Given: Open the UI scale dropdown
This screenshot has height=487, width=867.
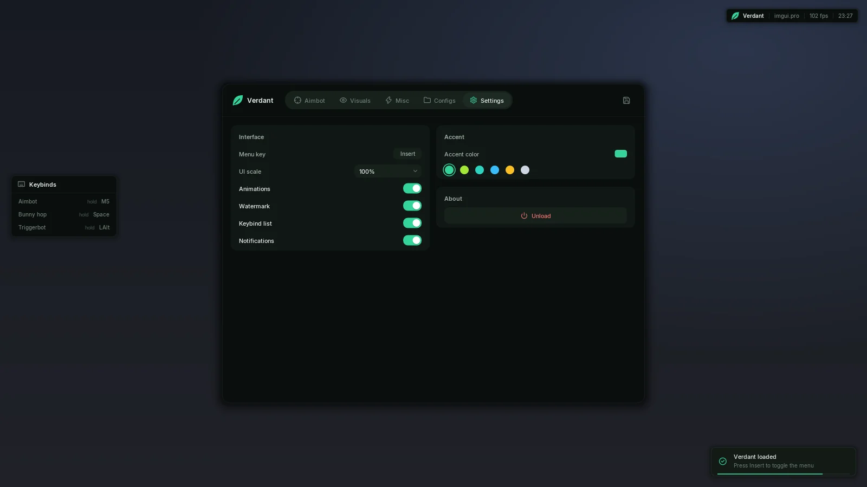Looking at the screenshot, I should coord(388,172).
